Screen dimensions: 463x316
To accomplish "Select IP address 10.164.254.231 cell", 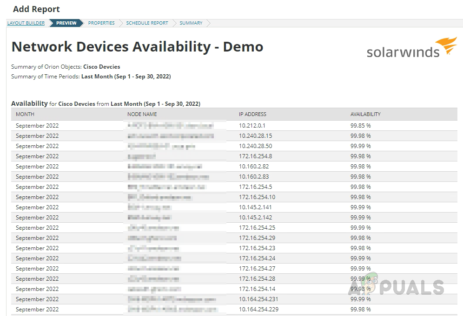I will point(258,299).
